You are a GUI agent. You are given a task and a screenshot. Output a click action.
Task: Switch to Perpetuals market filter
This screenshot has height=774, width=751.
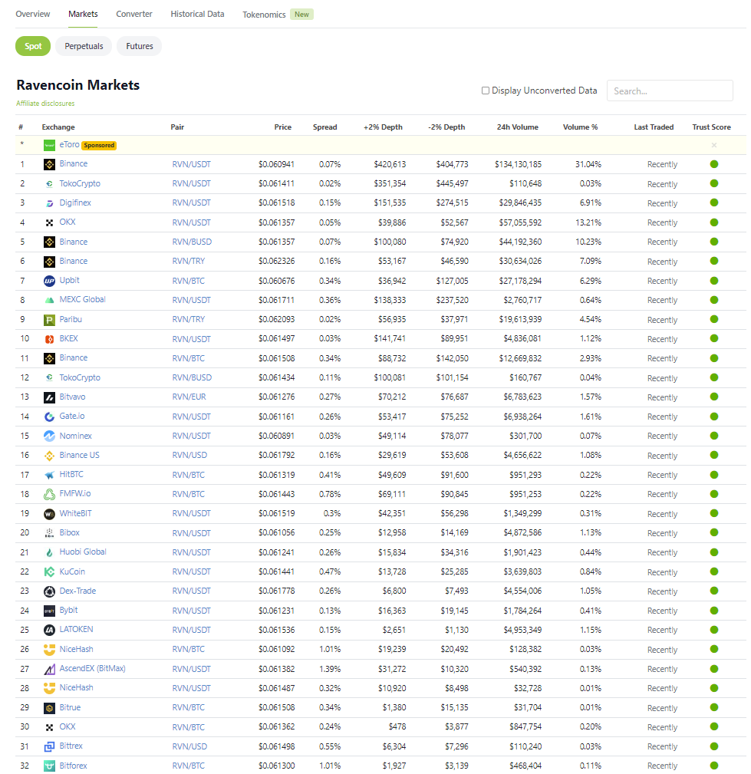tap(84, 46)
